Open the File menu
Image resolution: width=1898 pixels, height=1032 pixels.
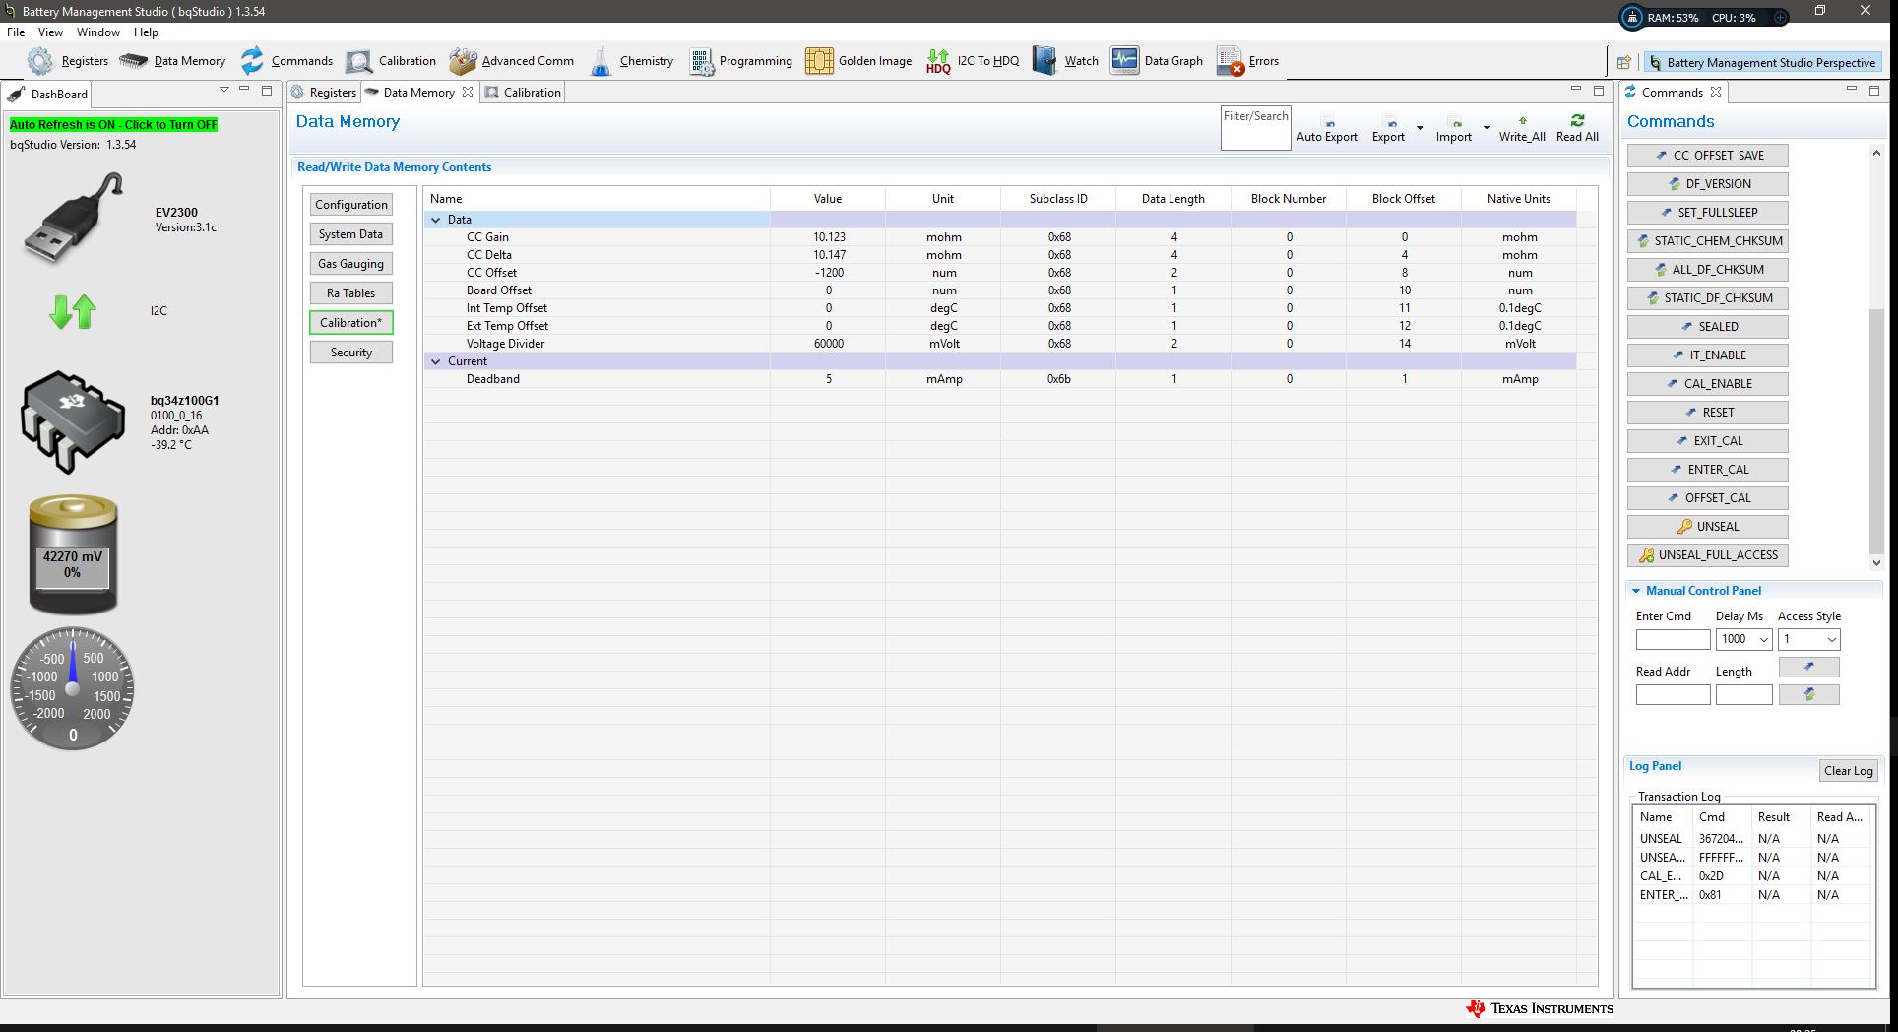coord(16,32)
